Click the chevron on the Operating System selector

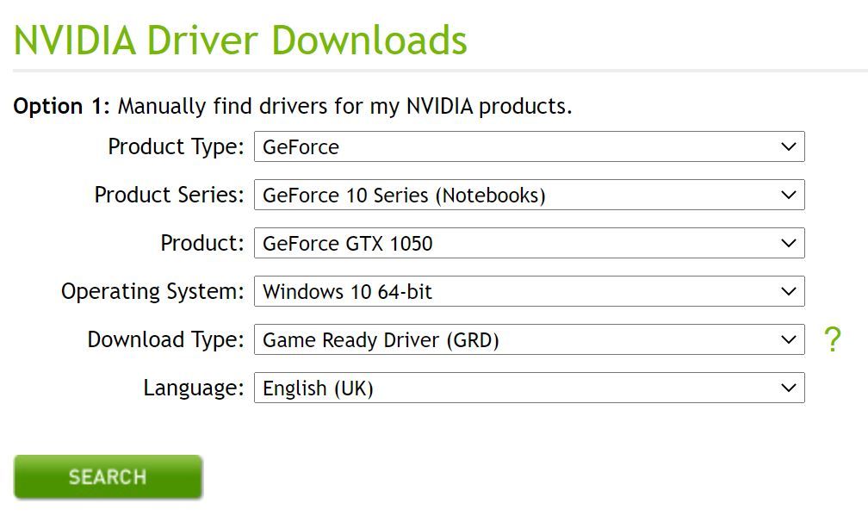point(789,291)
